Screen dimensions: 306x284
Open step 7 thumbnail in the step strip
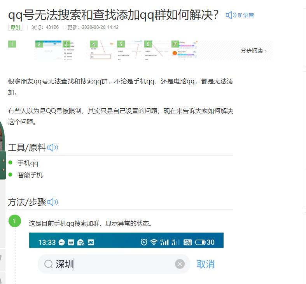[x=184, y=50]
